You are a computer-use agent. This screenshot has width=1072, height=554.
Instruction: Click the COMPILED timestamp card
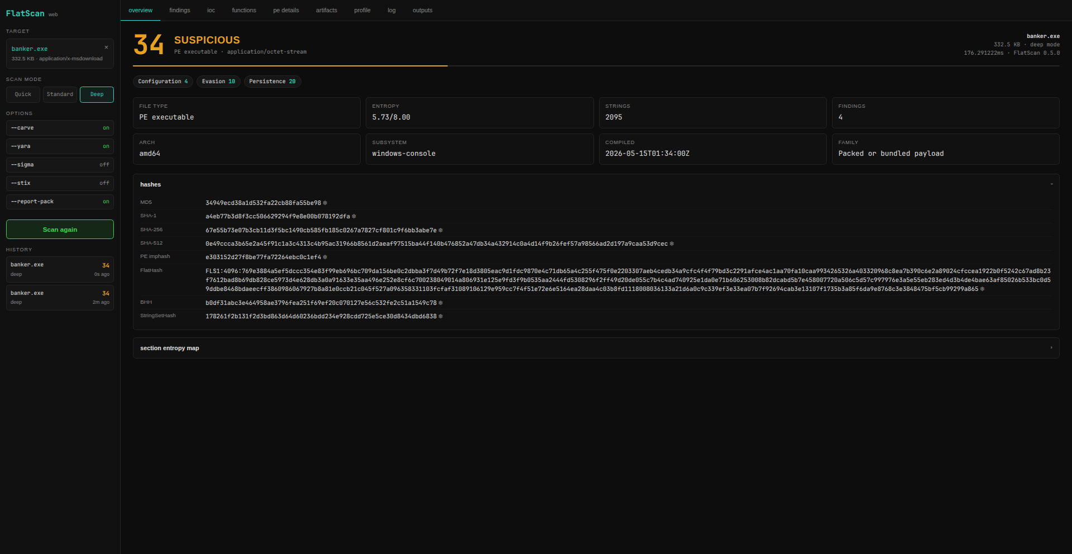point(713,149)
